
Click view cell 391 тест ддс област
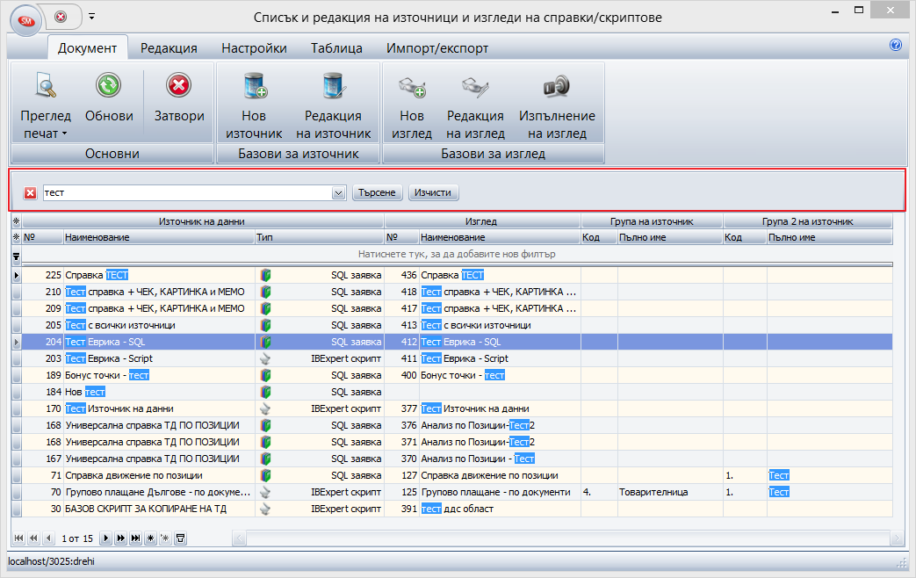[500, 509]
